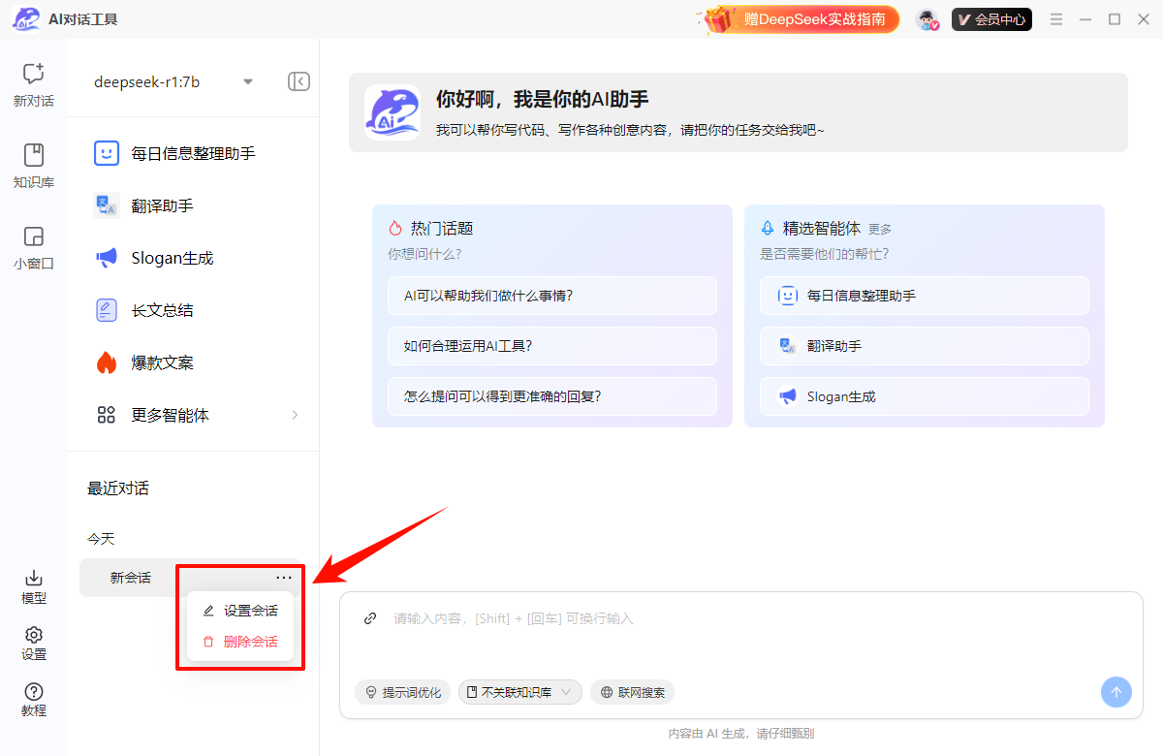Open the hamburger menu in title bar
Viewport: 1163px width, 756px height.
[x=1056, y=19]
